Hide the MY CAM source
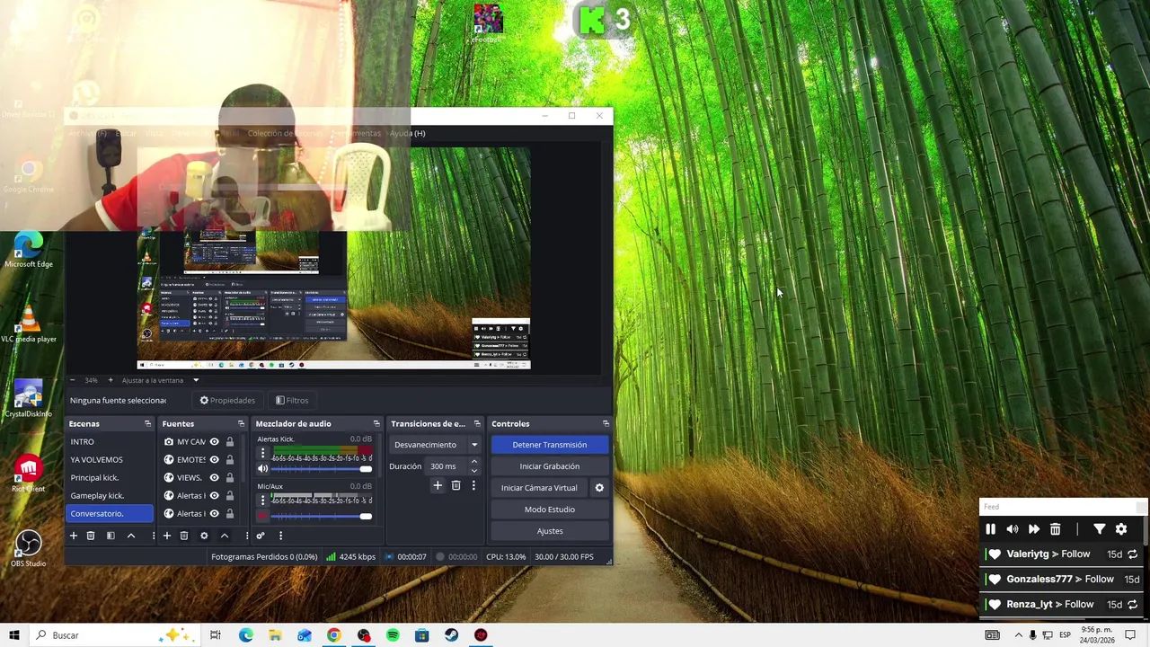The height and width of the screenshot is (647, 1150). tap(214, 442)
